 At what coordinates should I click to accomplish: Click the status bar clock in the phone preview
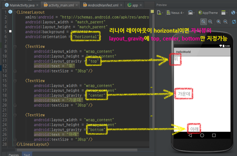point(227,46)
